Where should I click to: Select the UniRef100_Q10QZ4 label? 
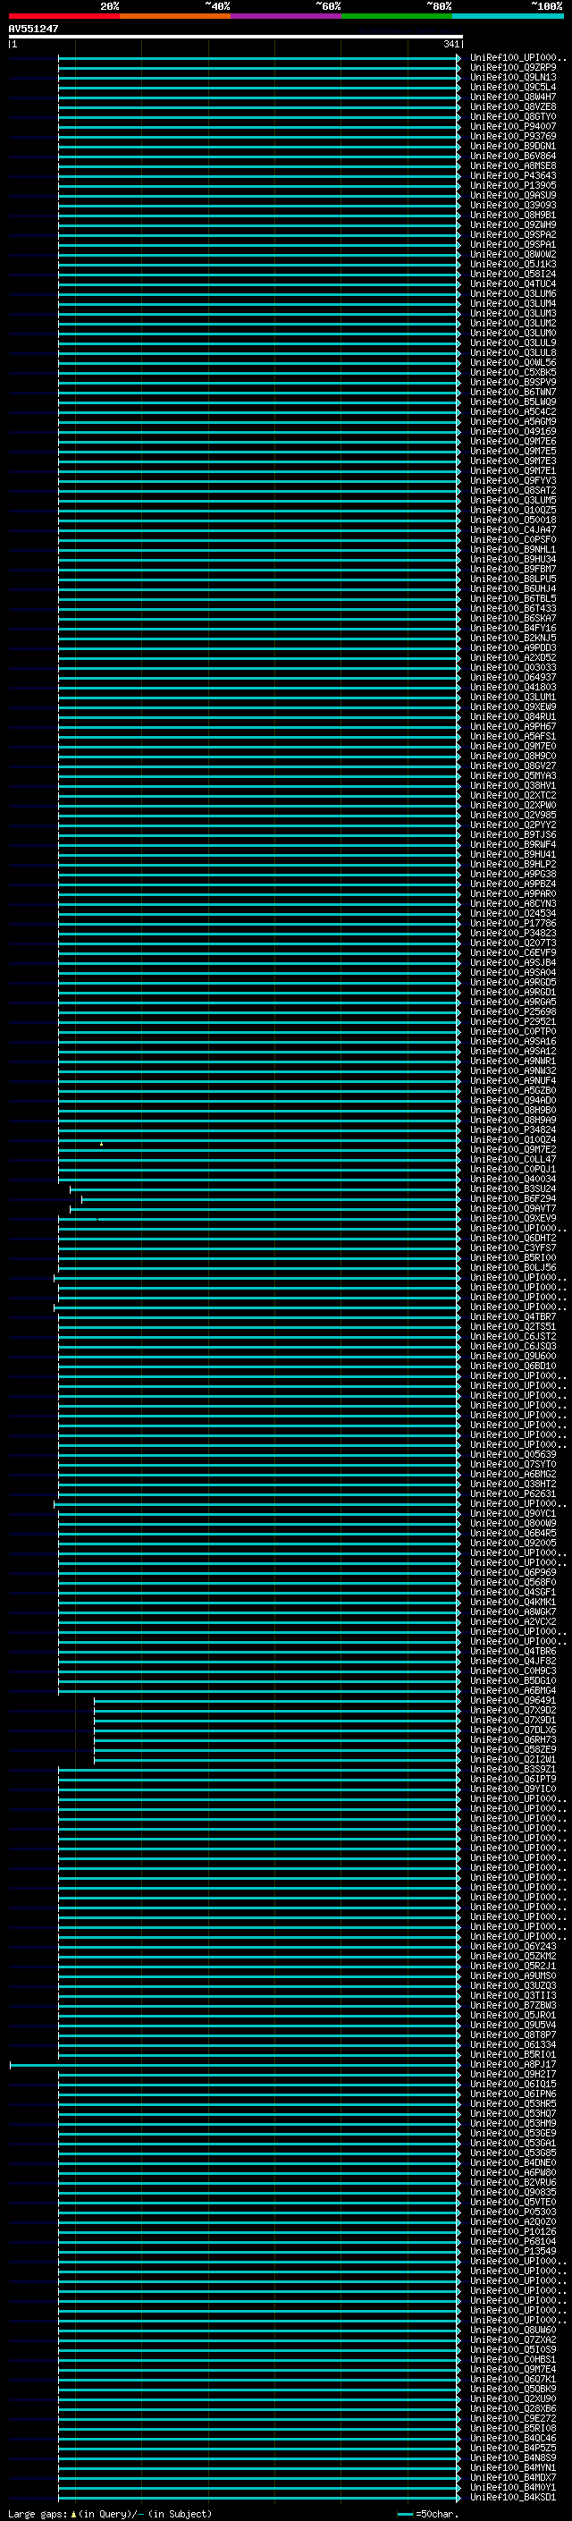coord(513,1139)
